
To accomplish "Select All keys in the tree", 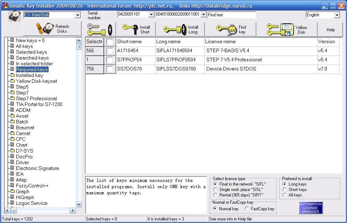I will [x=24, y=46].
